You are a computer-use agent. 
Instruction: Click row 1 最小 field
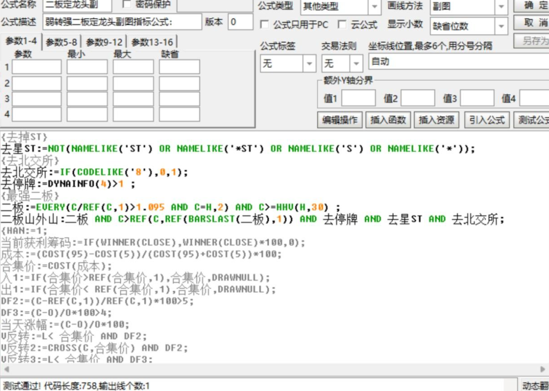[x=87, y=67]
